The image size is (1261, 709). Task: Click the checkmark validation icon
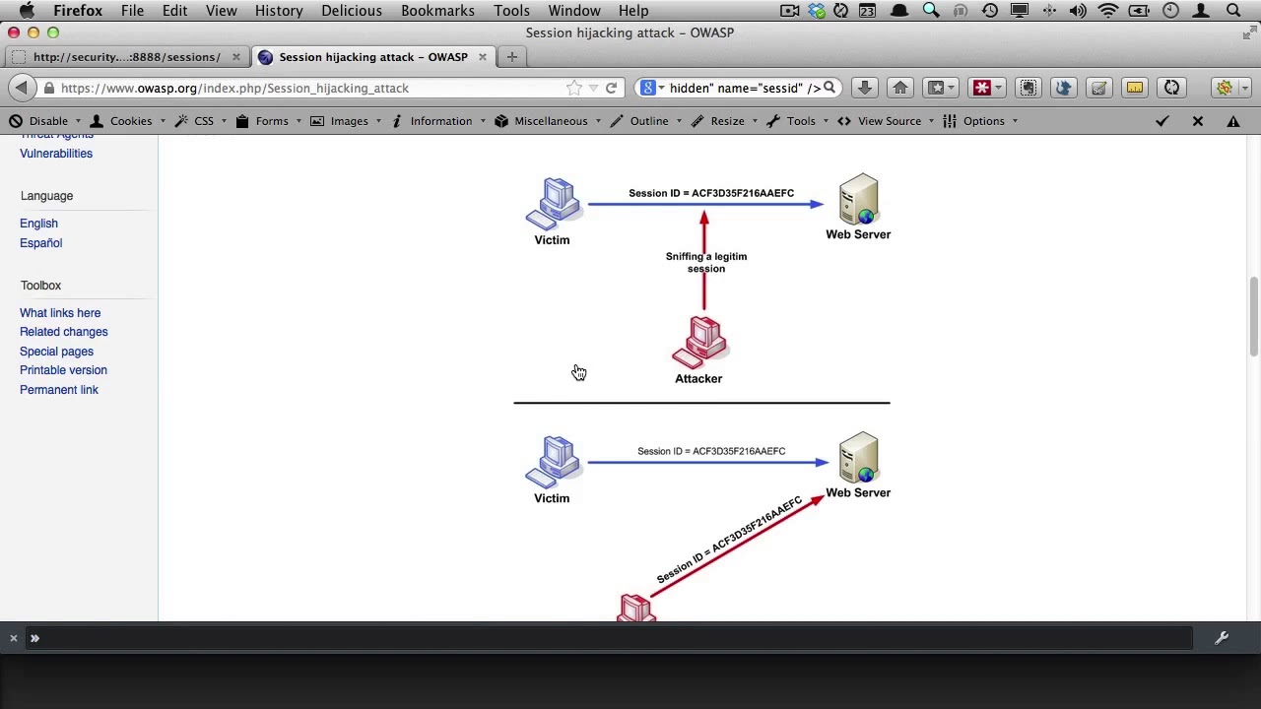pos(1161,121)
